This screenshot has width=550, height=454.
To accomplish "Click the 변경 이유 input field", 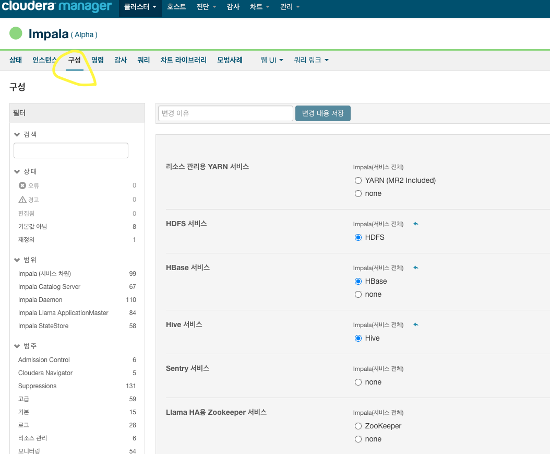I will pyautogui.click(x=225, y=113).
